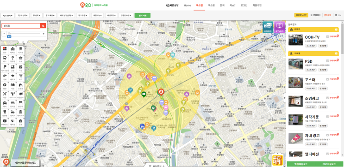Switch to List view toggle

[338, 15]
